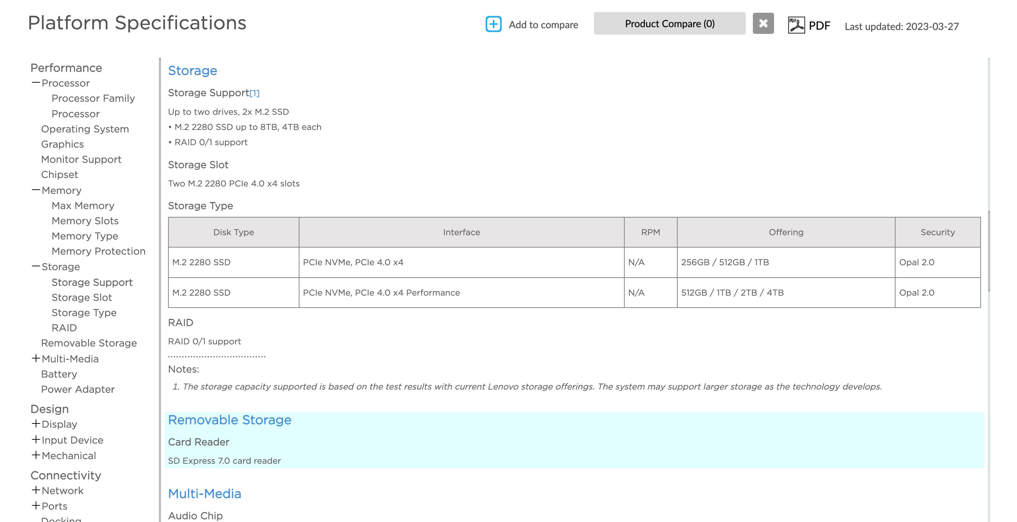Collapse the Memory tree section
Viewport: 1017px width, 522px height.
tap(36, 190)
